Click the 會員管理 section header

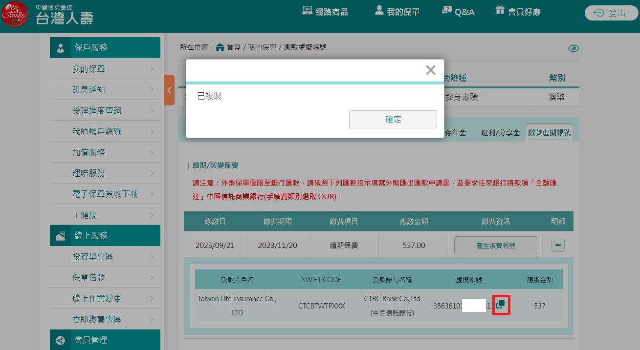point(105,340)
